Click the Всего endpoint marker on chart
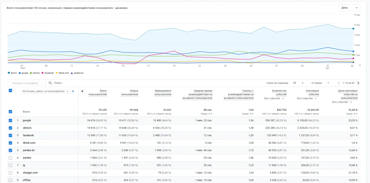 pyautogui.click(x=353, y=28)
